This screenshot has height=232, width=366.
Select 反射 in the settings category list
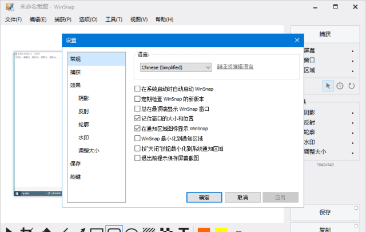tap(96, 111)
